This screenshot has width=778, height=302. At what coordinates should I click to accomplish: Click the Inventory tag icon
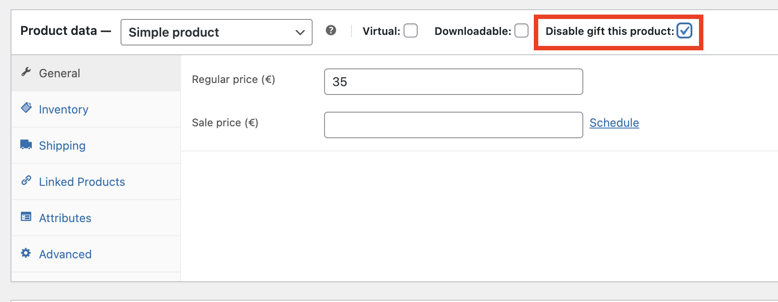point(26,108)
